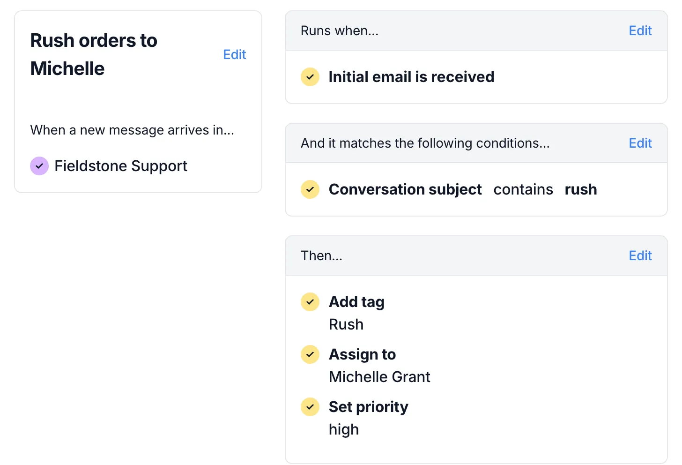The image size is (682, 465).
Task: Edit the rule name Rush orders to Michelle
Action: tap(234, 54)
